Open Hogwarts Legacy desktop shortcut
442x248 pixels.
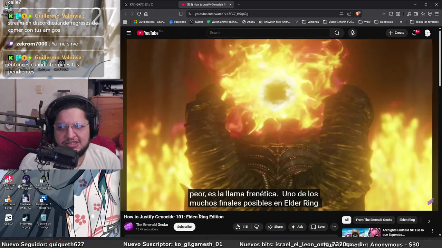26,221
